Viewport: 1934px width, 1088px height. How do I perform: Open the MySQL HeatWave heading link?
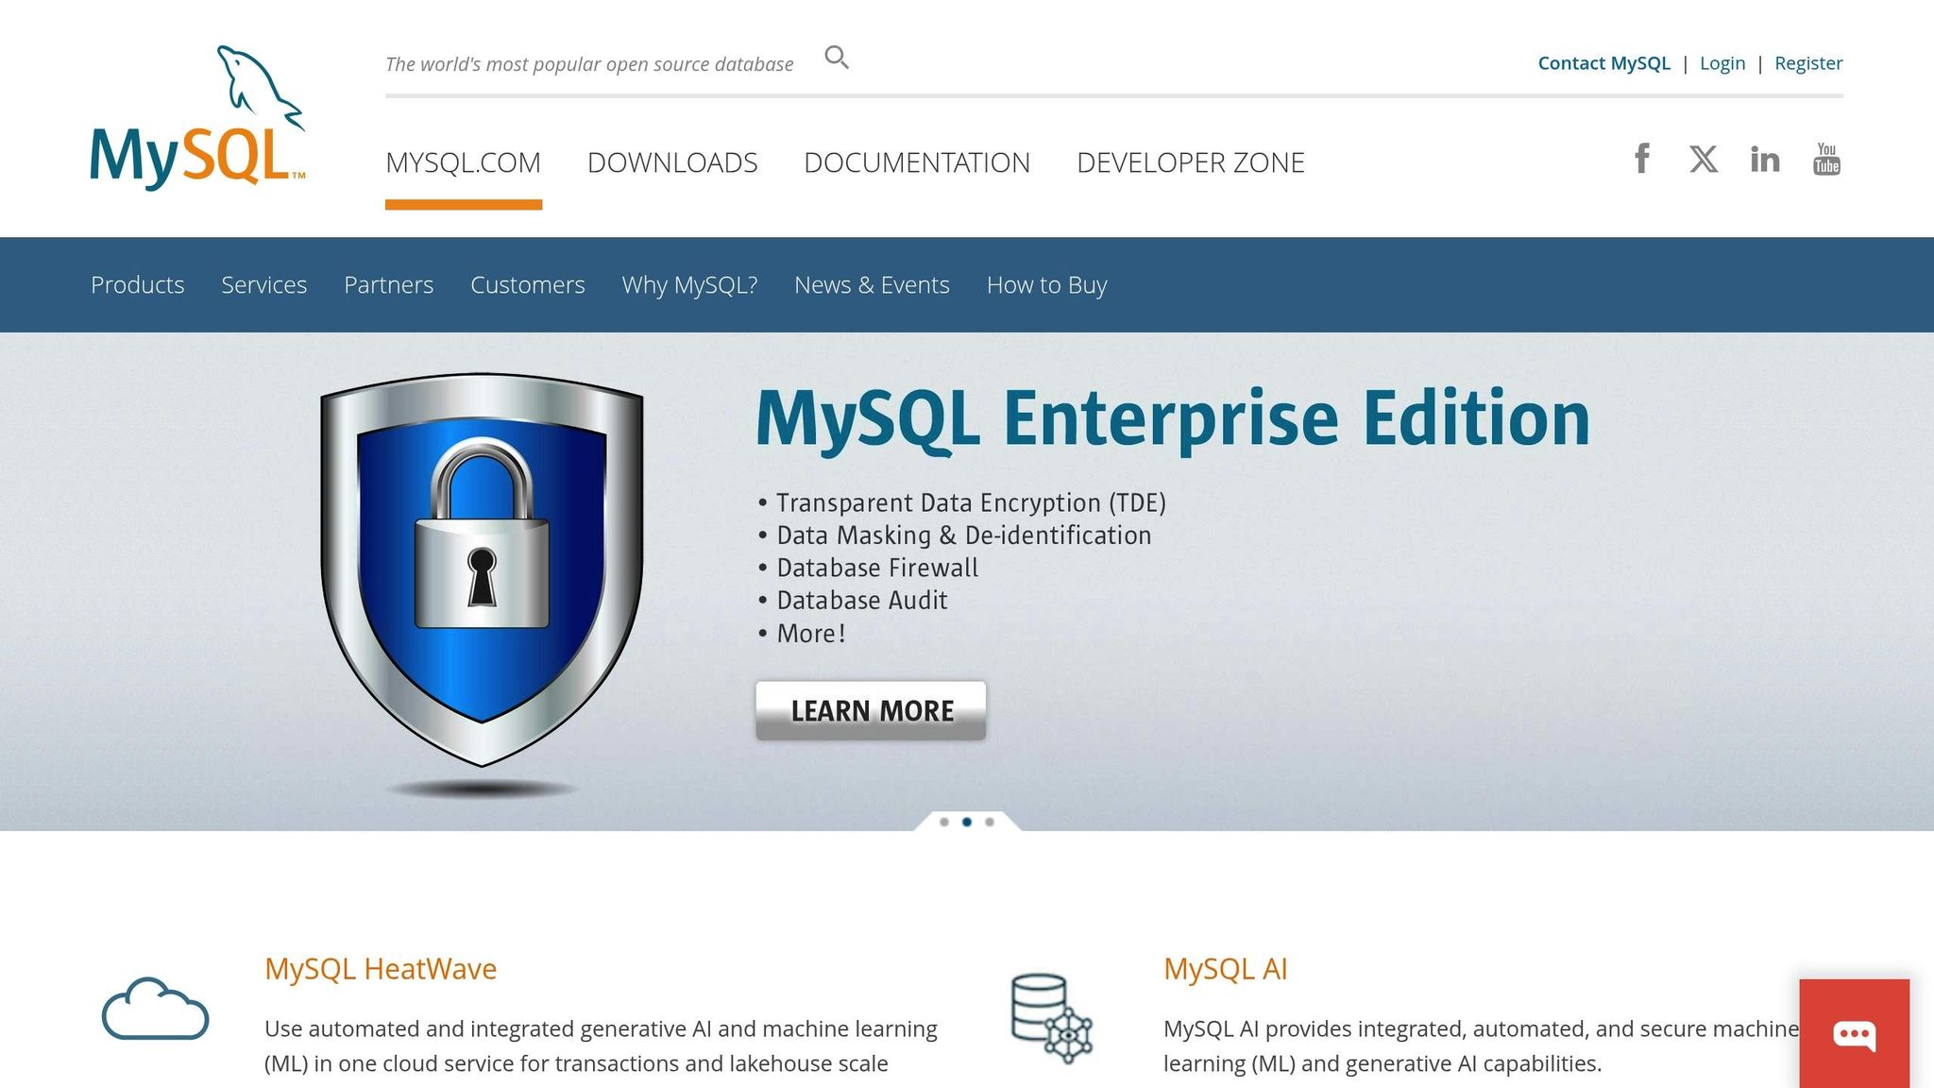pyautogui.click(x=382, y=968)
